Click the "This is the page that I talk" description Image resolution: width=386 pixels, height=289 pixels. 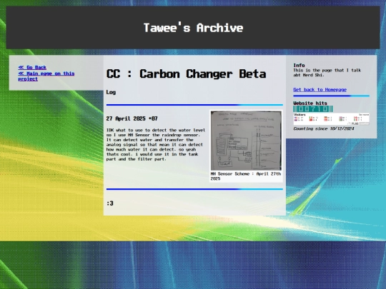[327, 73]
